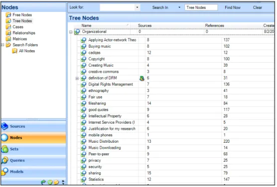Click the node icon beside Copyright
277x187 pixels.
[x=83, y=59]
